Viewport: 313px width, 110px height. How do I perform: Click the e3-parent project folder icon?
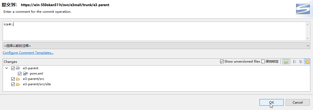pos(18,68)
